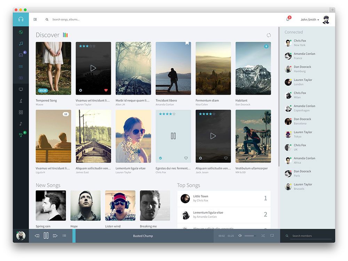Screen dimensions: 348x261
Task: Open Amanda Conlan from France contact
Action: coord(307,56)
